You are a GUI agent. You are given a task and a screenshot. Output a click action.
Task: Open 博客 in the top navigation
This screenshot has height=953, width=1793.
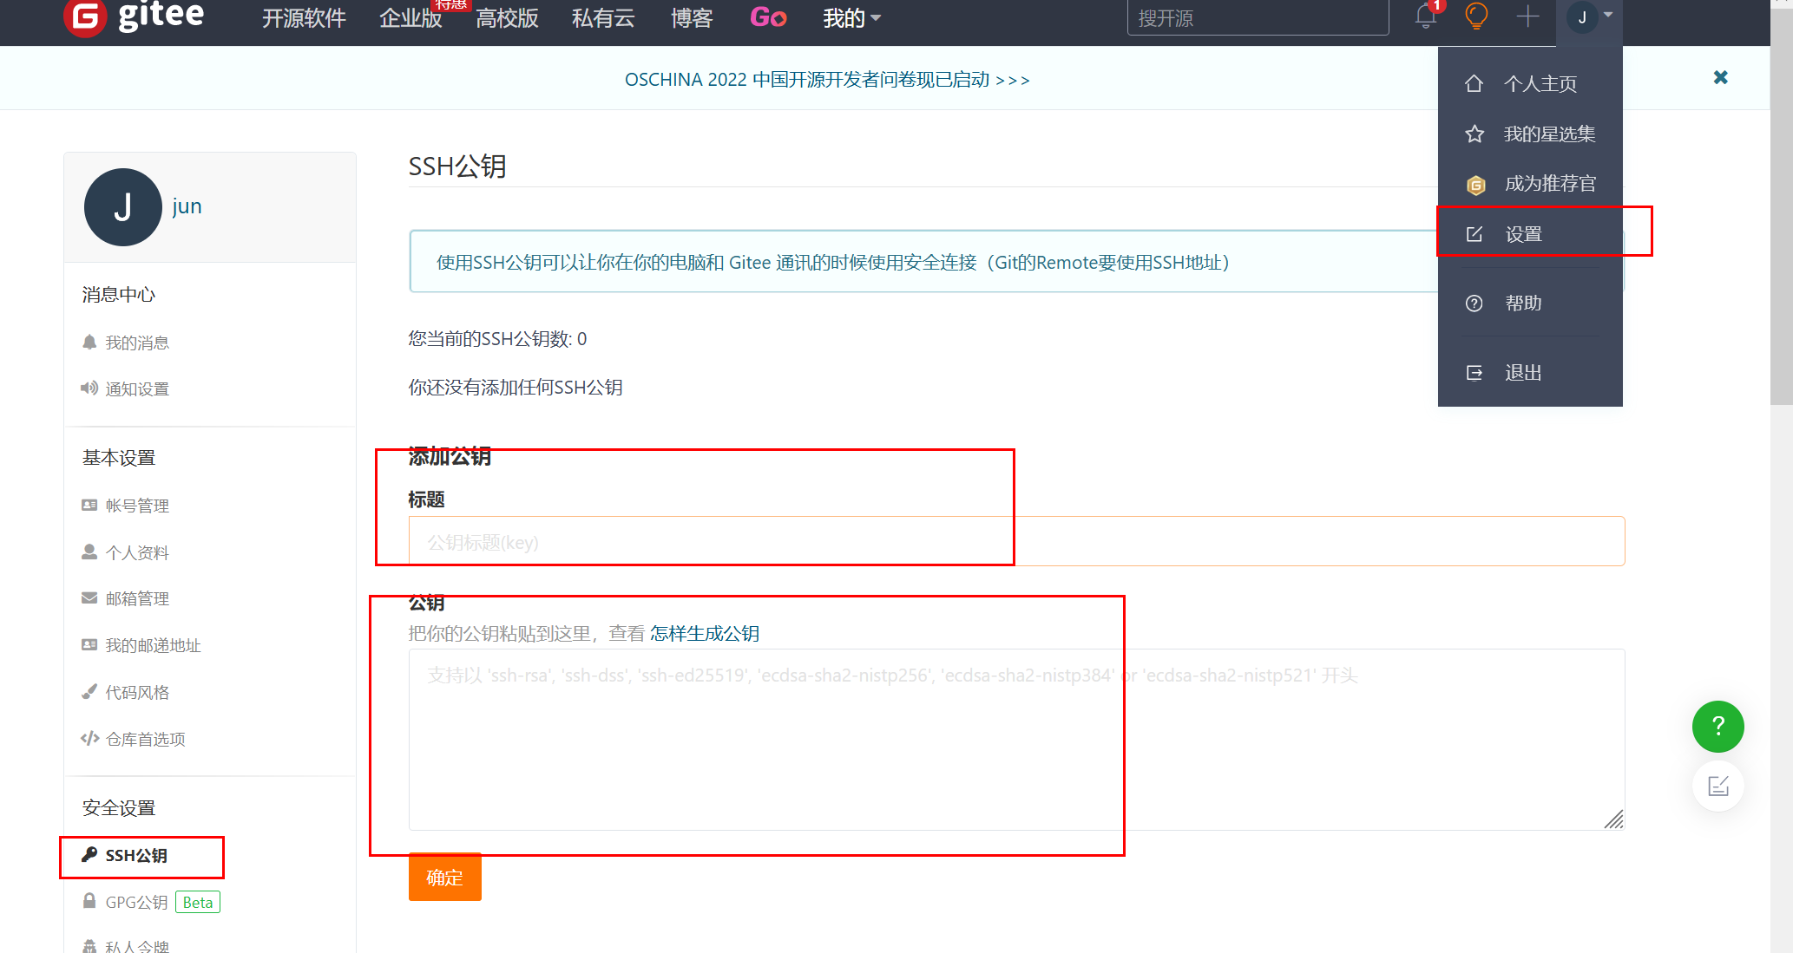(692, 18)
